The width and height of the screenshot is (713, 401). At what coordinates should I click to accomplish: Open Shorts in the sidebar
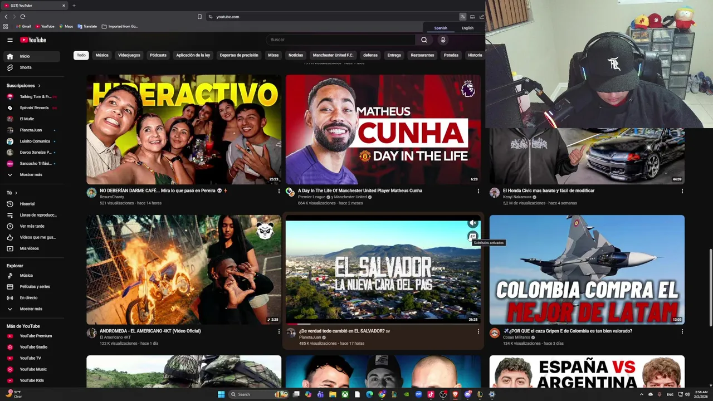[32, 67]
